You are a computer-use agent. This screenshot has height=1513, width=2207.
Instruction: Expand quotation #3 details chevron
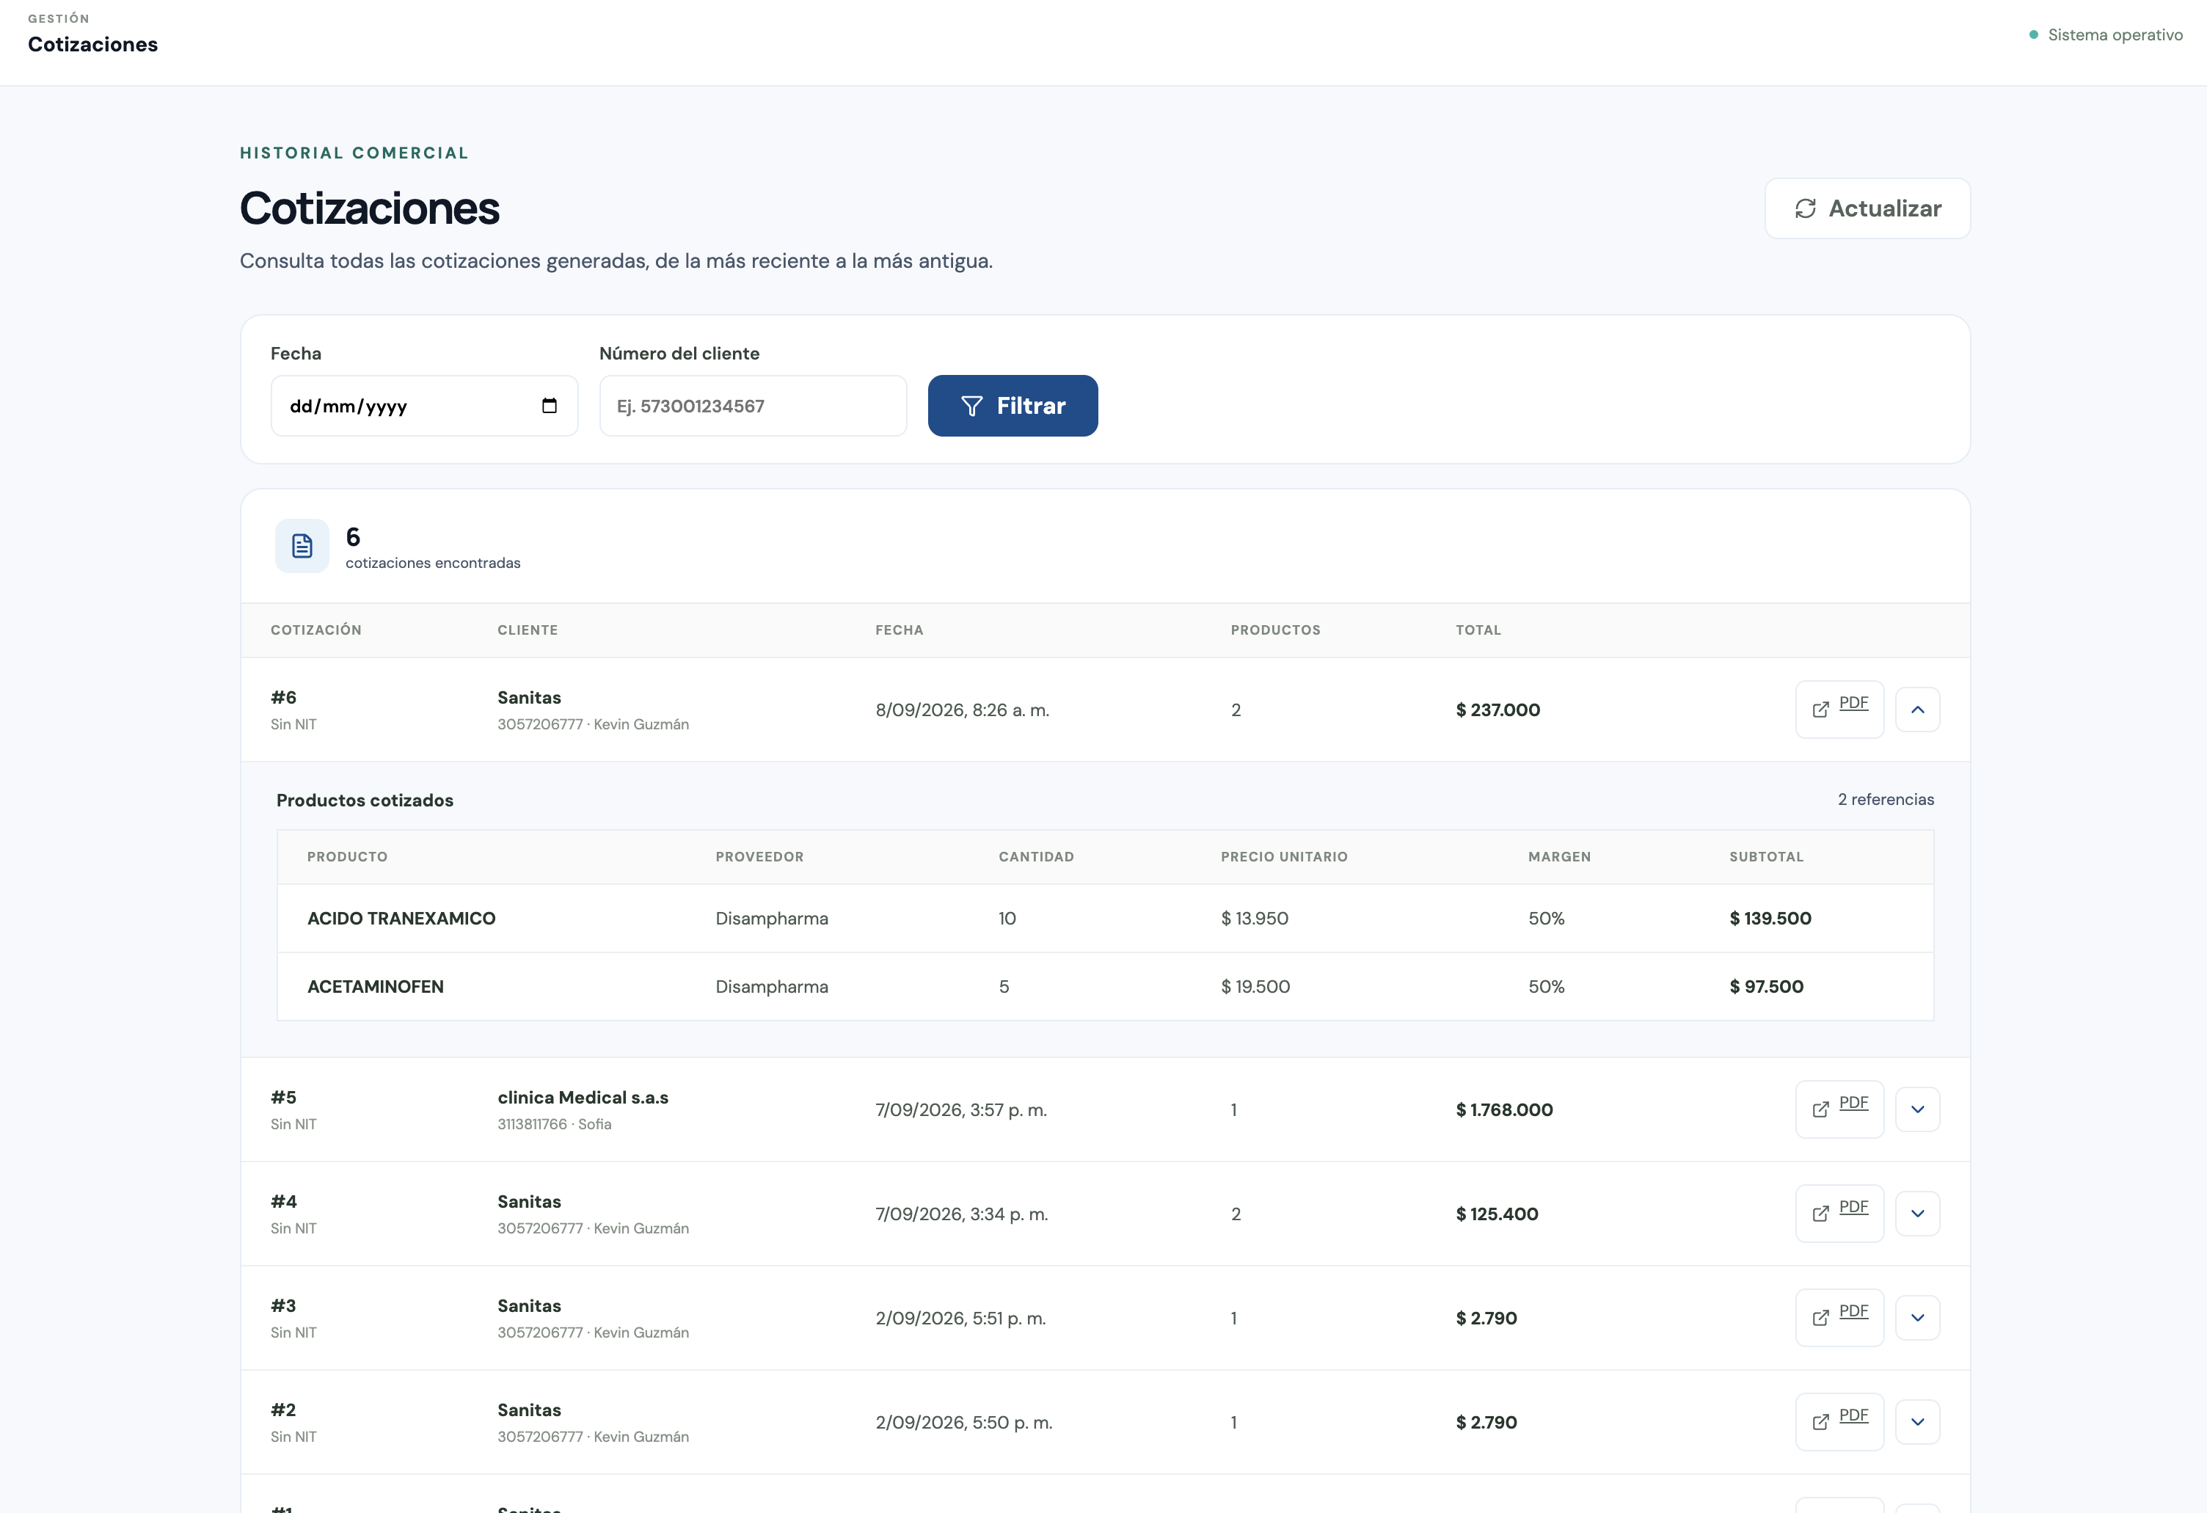pos(1917,1317)
